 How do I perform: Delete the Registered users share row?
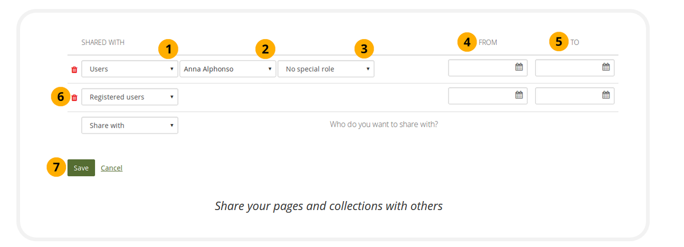click(x=74, y=98)
